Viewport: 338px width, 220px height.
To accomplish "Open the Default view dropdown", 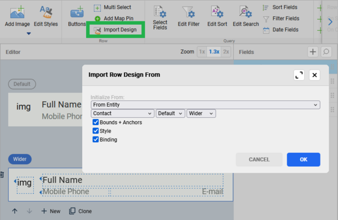I will tap(170, 113).
